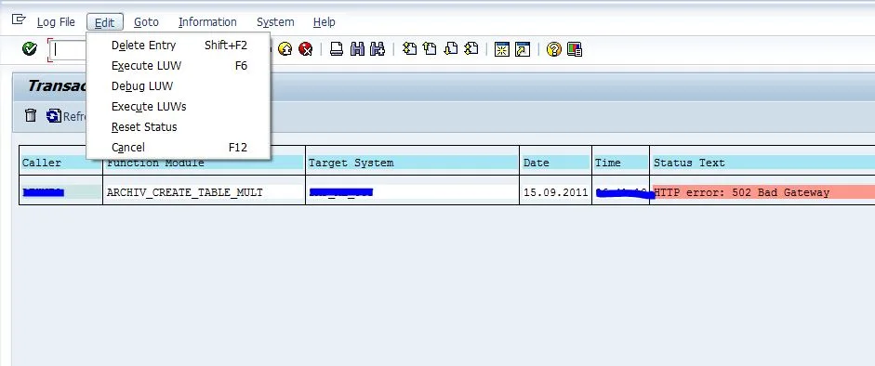This screenshot has width=875, height=366.
Task: Click the yellow Exit up-arrow icon
Action: click(285, 49)
